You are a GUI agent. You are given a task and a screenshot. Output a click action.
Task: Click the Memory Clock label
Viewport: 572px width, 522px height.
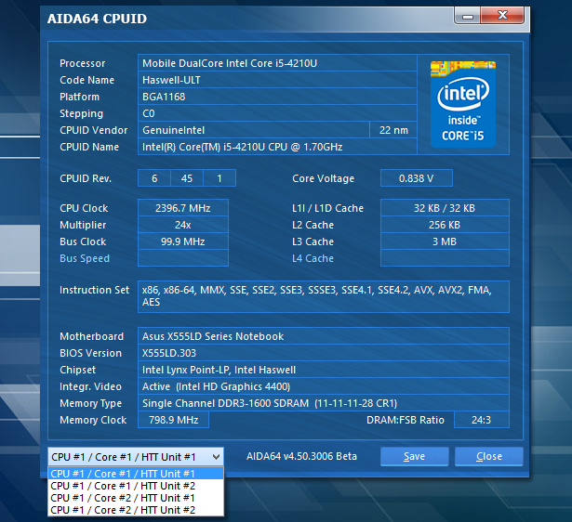point(93,420)
